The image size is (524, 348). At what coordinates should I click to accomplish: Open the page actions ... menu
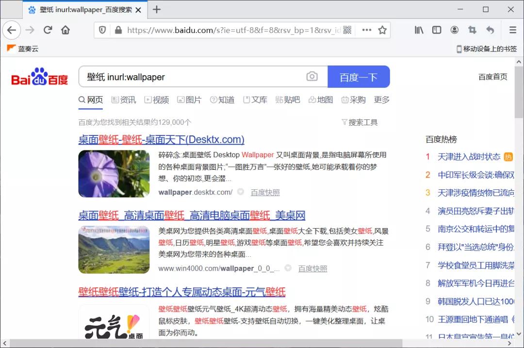point(366,30)
